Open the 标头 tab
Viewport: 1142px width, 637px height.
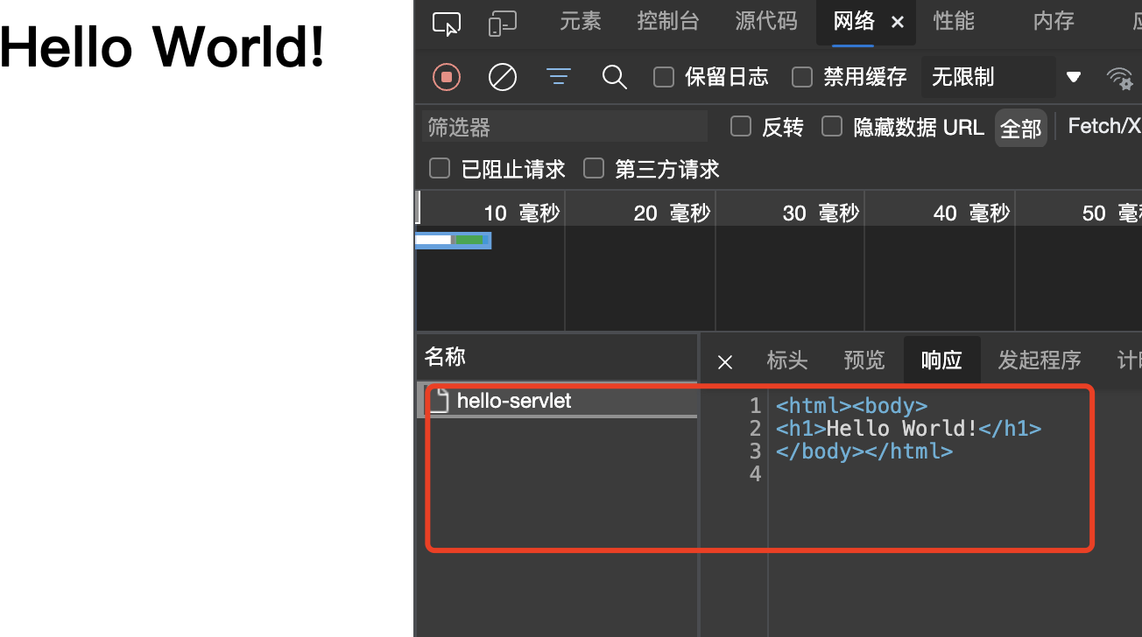tap(786, 360)
